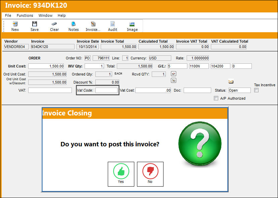This screenshot has height=198, width=278.
Task: Click the small icon beside Rcvd QTY
Action: point(174,74)
